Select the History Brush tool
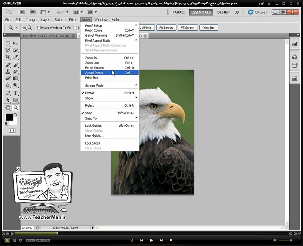The image size is (303, 246). (x=16, y=72)
